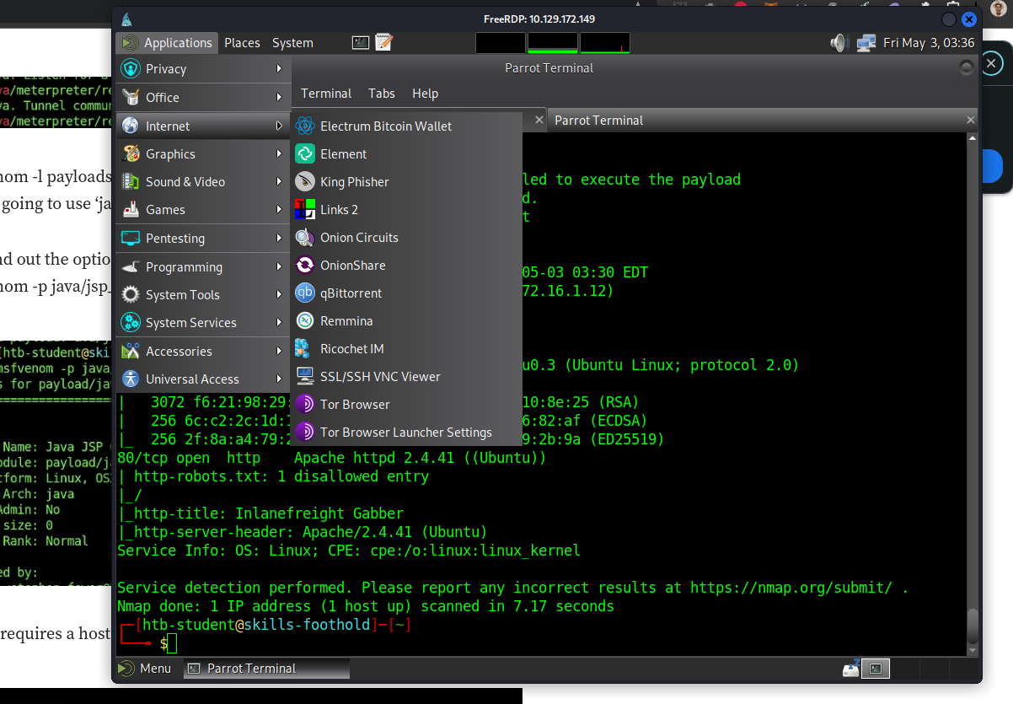The image size is (1013, 704).
Task: Open the Help menu in the terminal
Action: pos(425,94)
